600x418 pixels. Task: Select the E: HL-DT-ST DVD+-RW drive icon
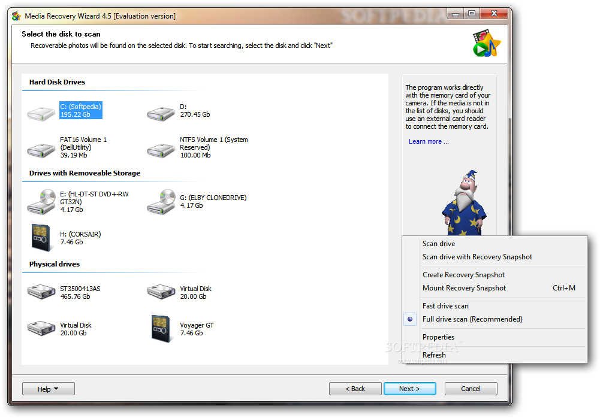pos(42,202)
